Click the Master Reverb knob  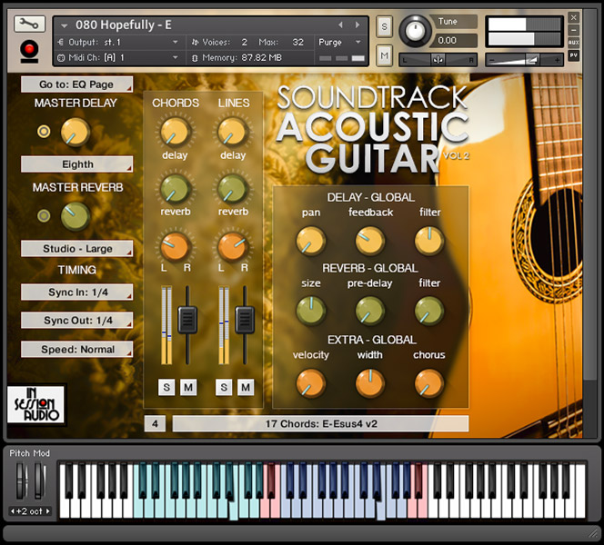tap(75, 216)
